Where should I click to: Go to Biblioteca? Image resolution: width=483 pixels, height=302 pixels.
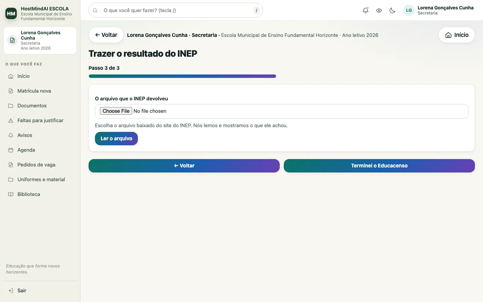coord(40,194)
